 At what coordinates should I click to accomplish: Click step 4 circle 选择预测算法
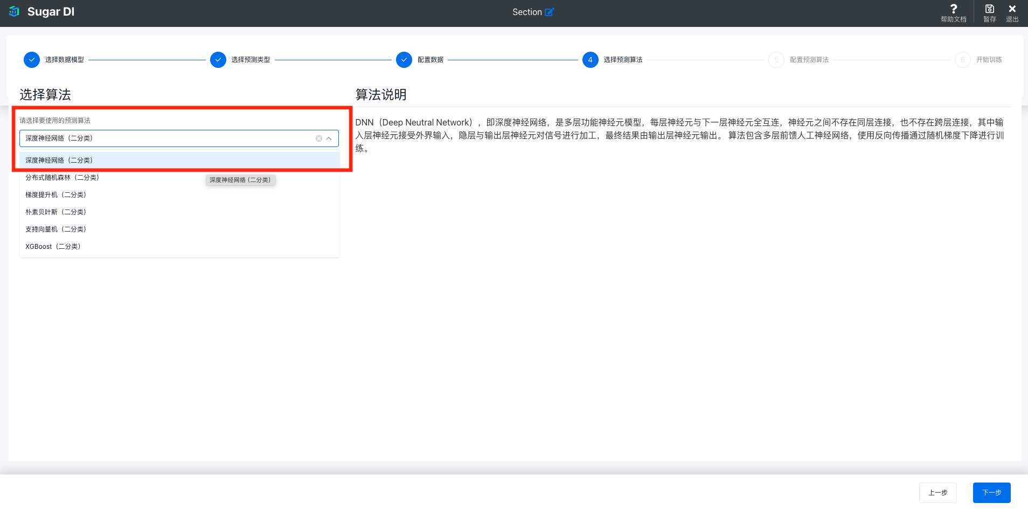591,60
